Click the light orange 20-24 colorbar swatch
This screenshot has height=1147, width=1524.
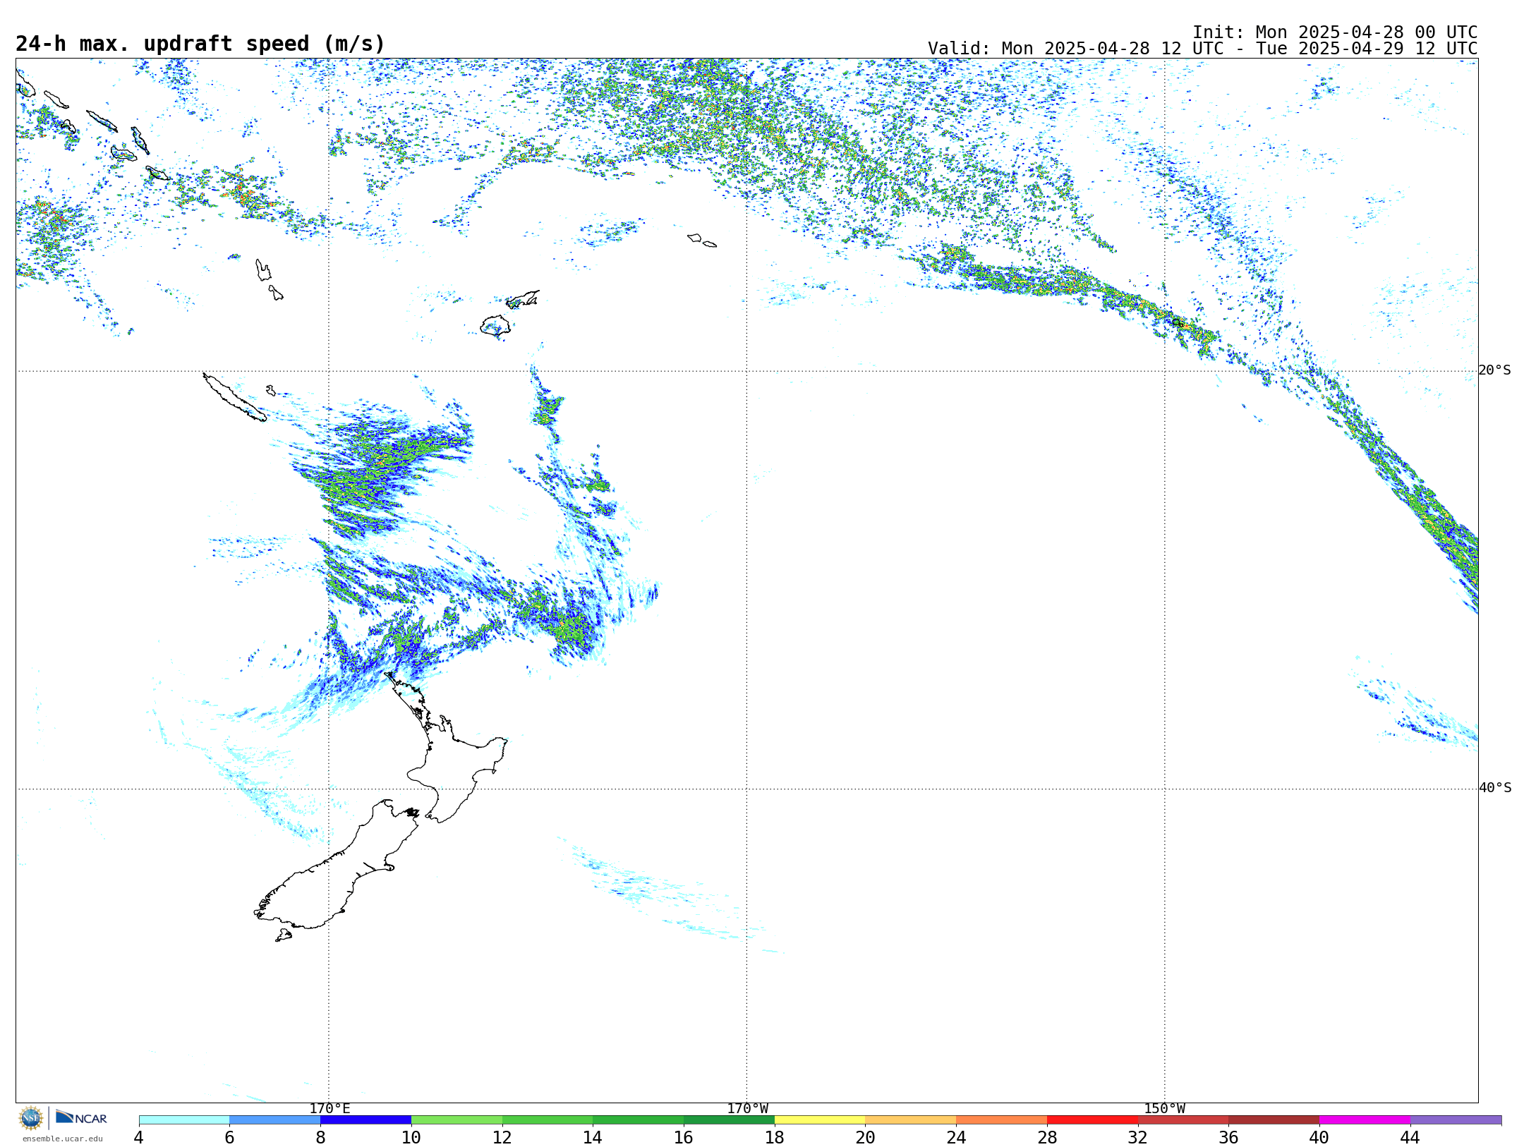pos(910,1120)
